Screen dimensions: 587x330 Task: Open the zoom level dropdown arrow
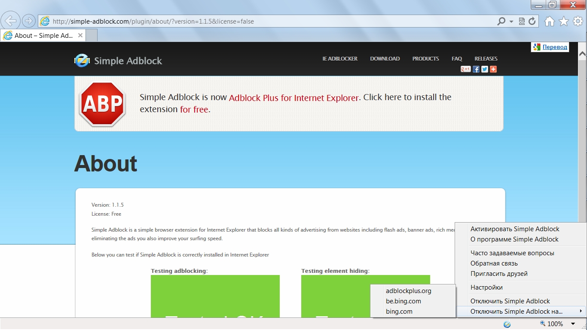pos(573,324)
